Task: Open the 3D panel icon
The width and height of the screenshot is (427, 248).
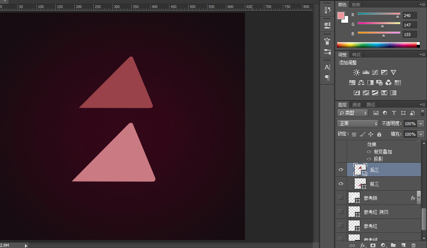Action: coord(327,25)
